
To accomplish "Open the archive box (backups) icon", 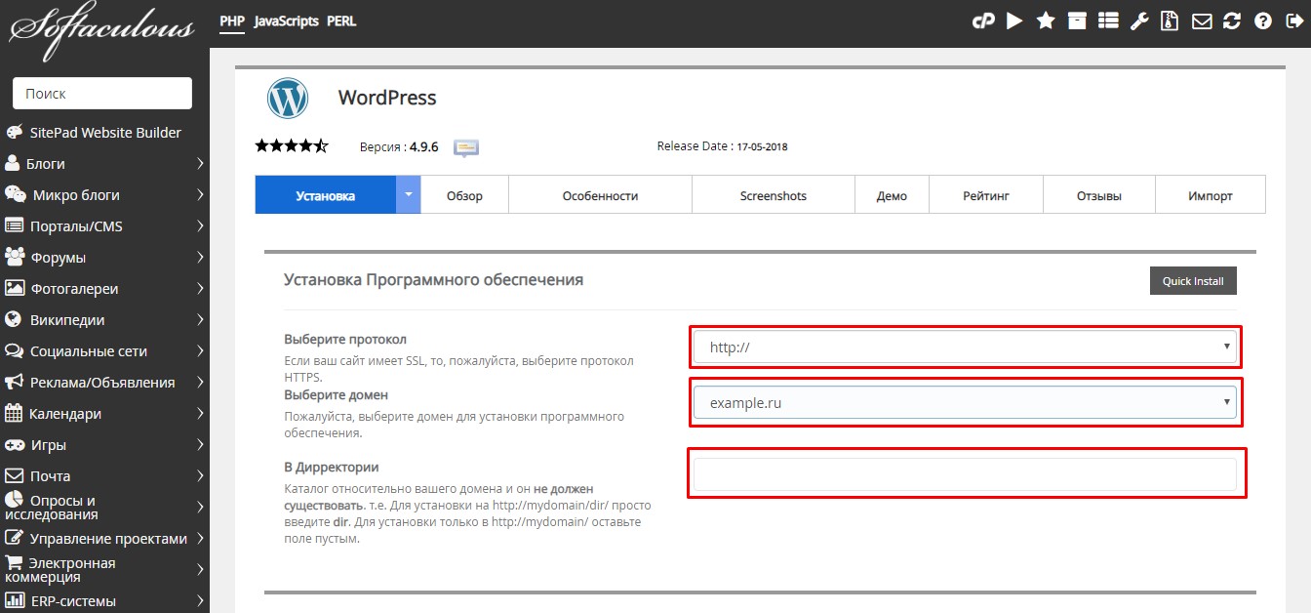I will (x=1077, y=20).
